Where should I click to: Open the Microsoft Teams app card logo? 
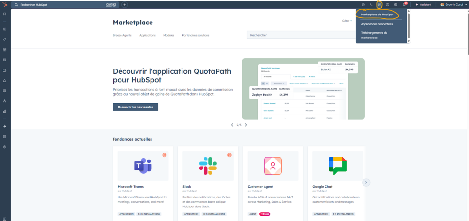(x=143, y=166)
